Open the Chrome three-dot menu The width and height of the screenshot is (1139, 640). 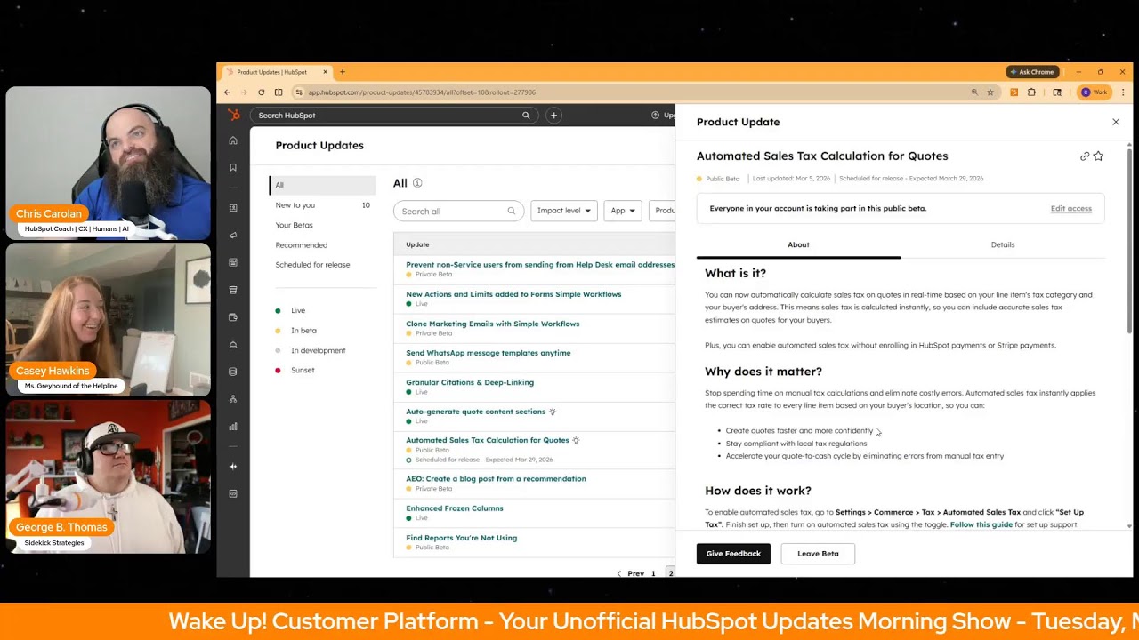[1123, 92]
